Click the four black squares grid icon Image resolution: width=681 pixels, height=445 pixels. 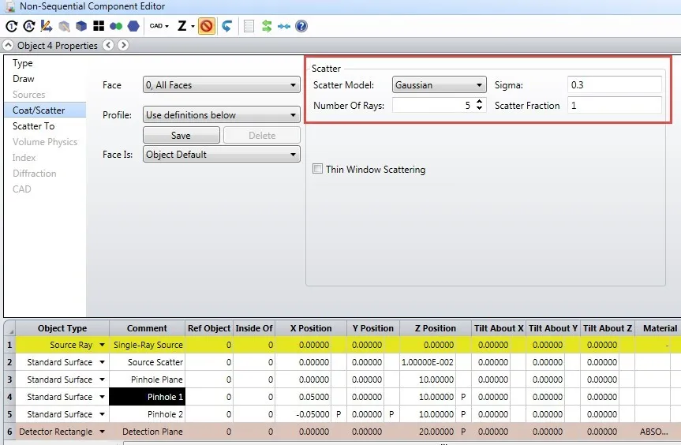[99, 26]
